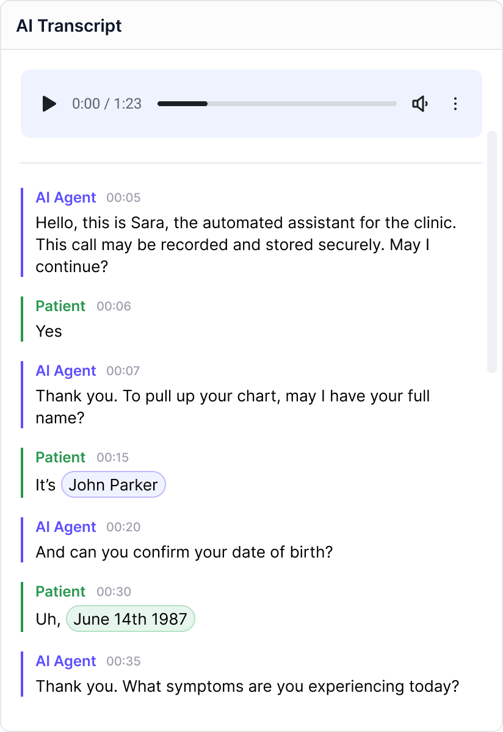Jump to the 00:20 AI Agent timestamp
This screenshot has height=732, width=503.
point(123,527)
